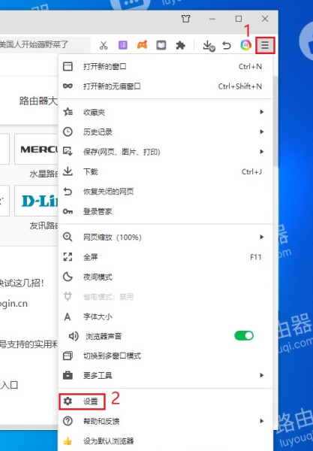313x451 pixels.
Task: Close the browser window
Action: pos(265,19)
